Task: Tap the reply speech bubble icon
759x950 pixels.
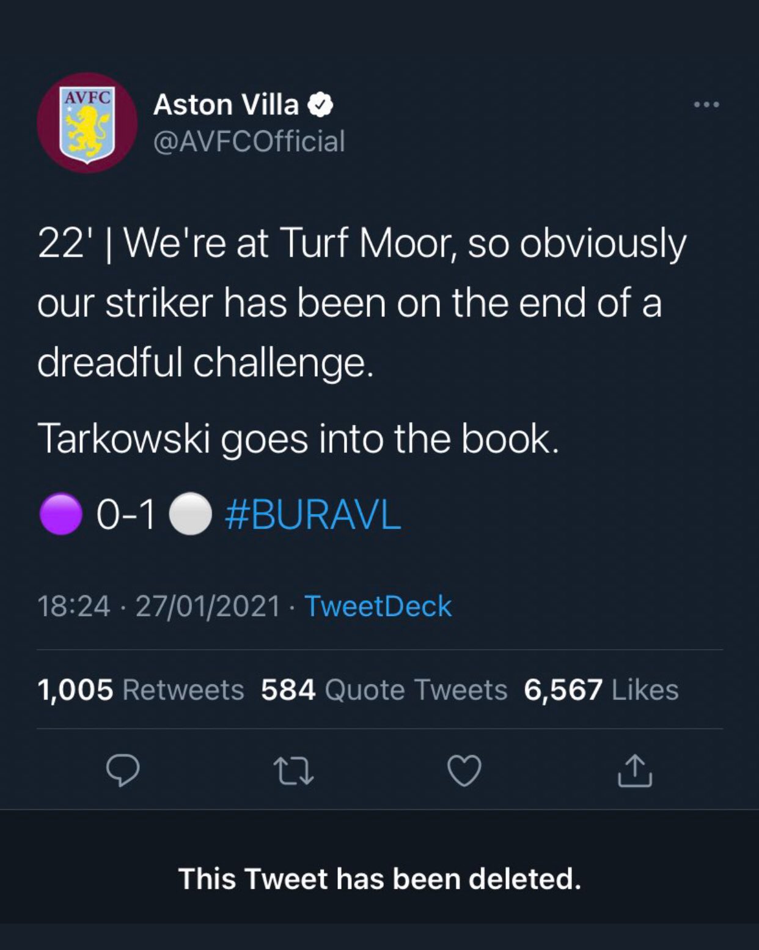Action: tap(123, 770)
